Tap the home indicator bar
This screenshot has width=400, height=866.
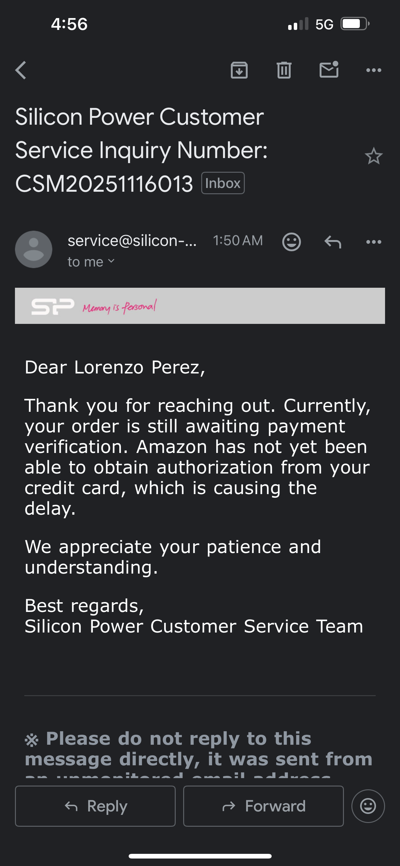pos(200,856)
